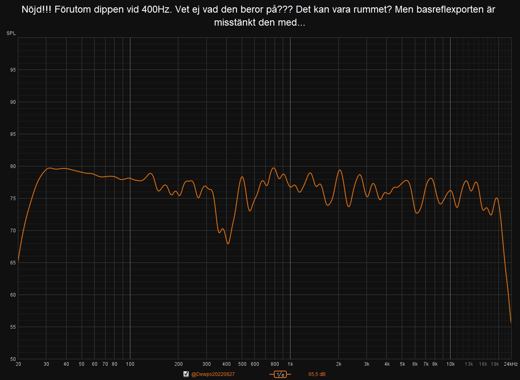Click the 55 dB level axis label
The image size is (520, 380).
point(13,327)
